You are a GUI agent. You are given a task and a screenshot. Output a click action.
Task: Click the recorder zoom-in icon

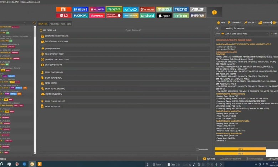point(199,165)
